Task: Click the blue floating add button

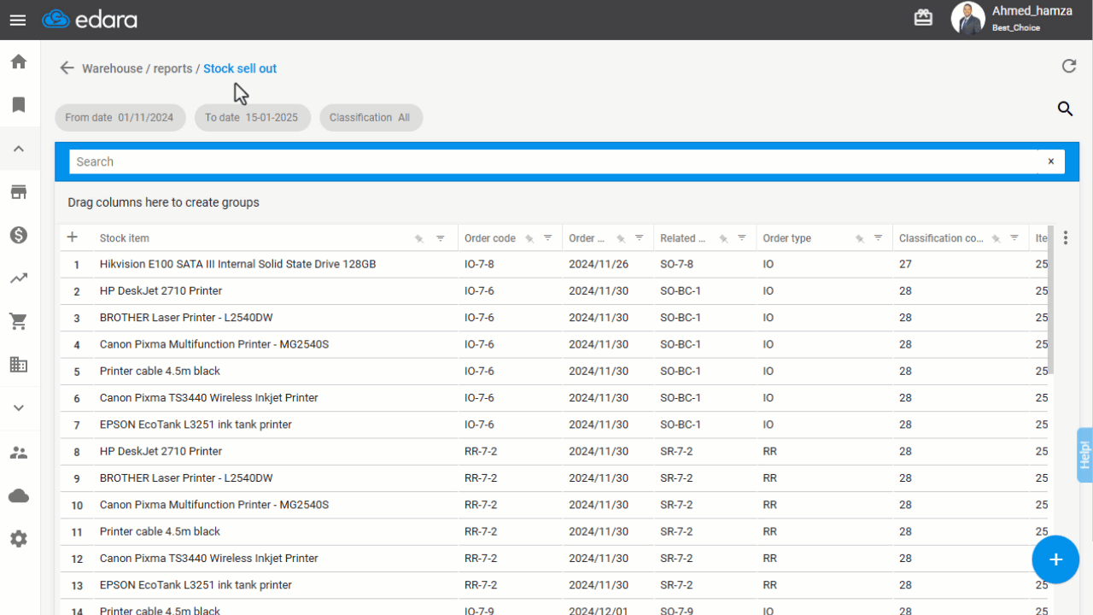Action: 1055,559
